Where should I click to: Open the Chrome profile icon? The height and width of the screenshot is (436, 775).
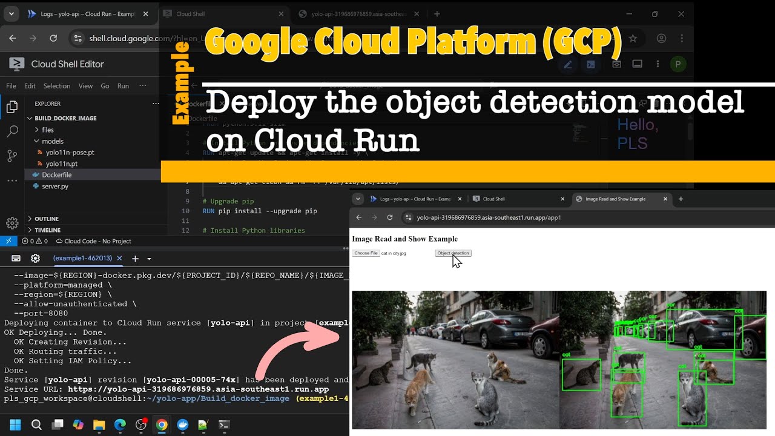[x=661, y=38]
